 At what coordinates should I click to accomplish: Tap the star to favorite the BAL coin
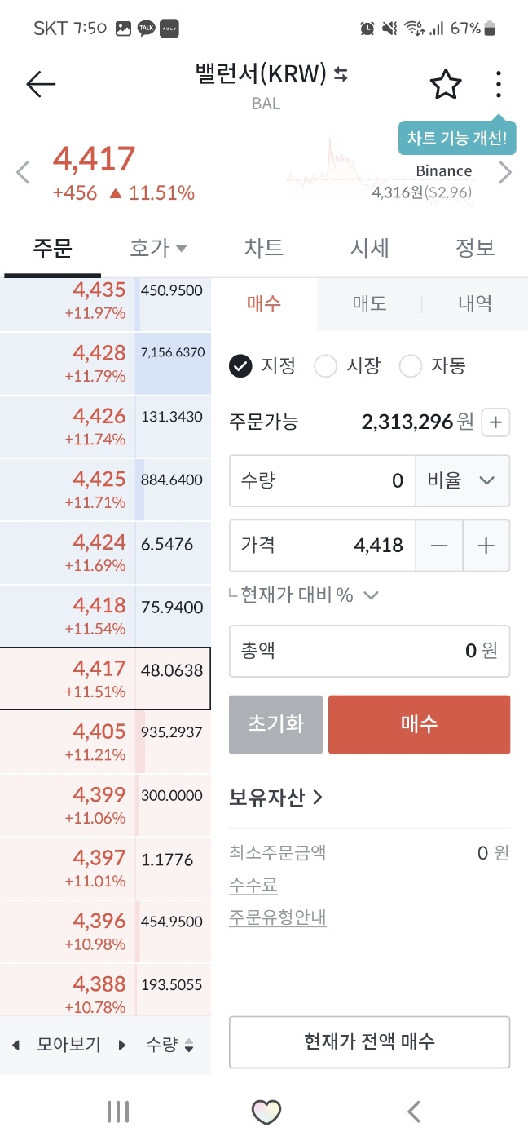tap(445, 83)
